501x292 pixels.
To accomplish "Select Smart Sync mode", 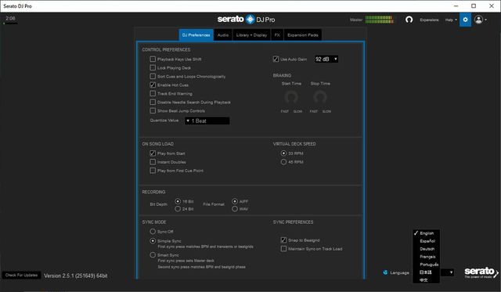I will [153, 255].
